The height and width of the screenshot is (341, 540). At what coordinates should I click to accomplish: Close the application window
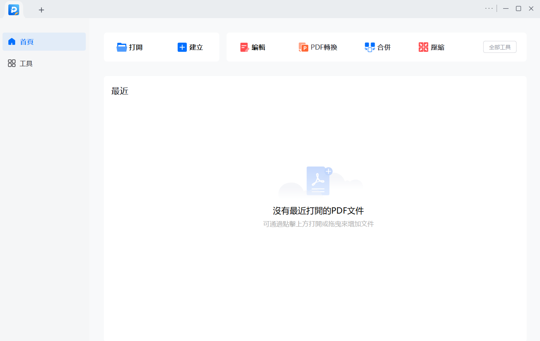click(531, 8)
